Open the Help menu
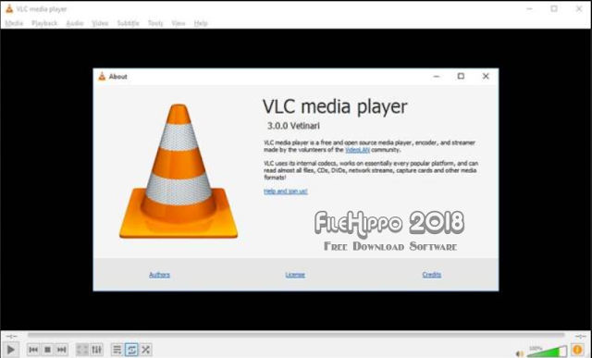 [201, 23]
